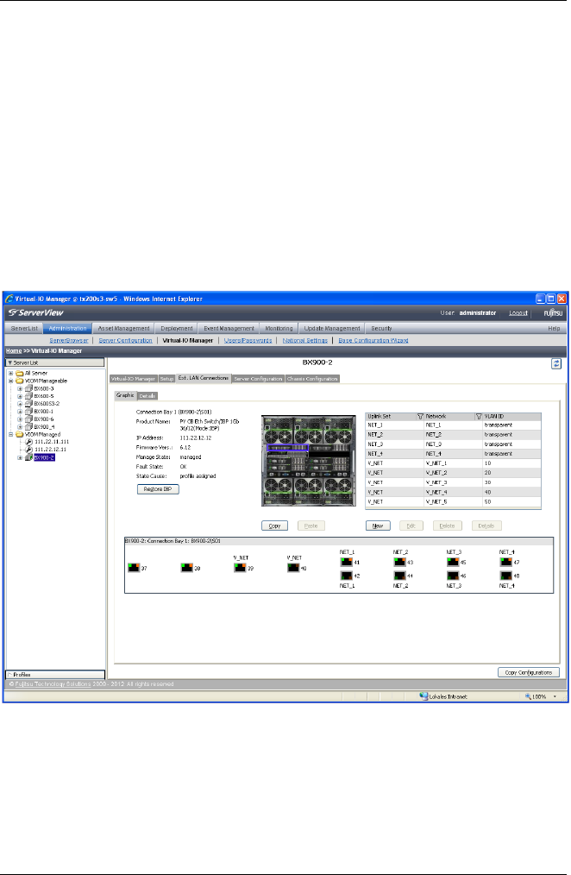Select NET_4 port 47 icon
571x875 pixels.
tap(506, 562)
